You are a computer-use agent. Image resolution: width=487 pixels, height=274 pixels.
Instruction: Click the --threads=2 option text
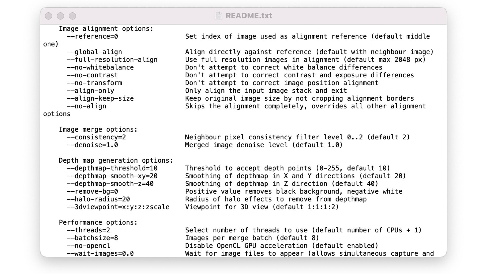89,230
